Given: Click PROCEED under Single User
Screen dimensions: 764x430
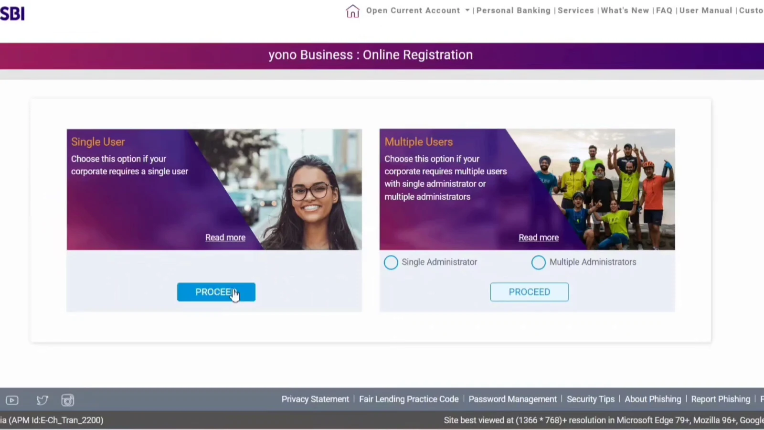Looking at the screenshot, I should (216, 292).
